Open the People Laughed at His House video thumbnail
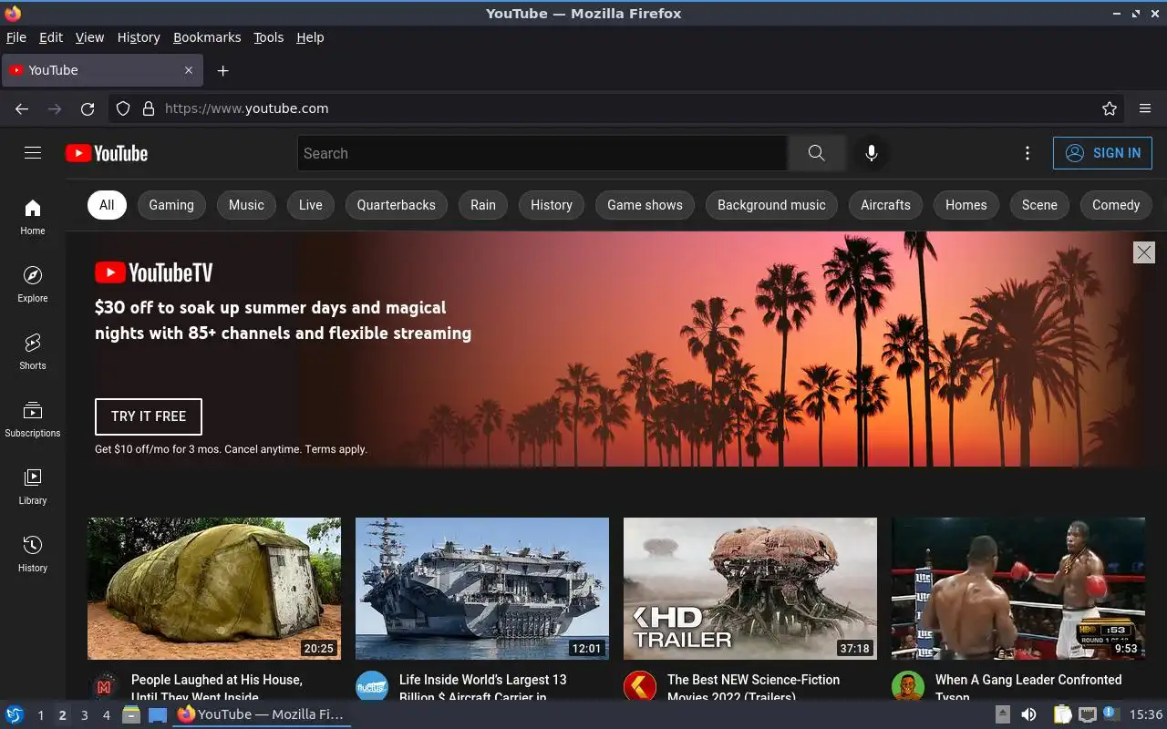The image size is (1167, 729). pos(214,589)
